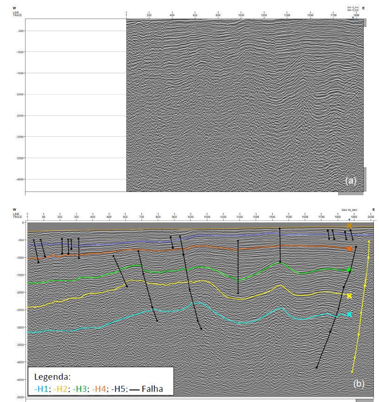This screenshot has height=402, width=379.
Task: Click trace tick 1500 on the axis
Action: (x=272, y=217)
